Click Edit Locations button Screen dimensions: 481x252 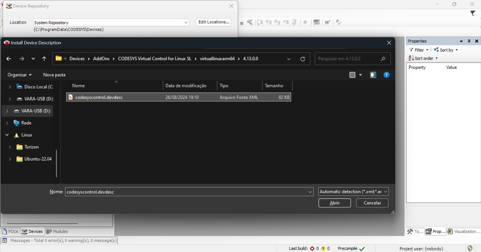[214, 22]
